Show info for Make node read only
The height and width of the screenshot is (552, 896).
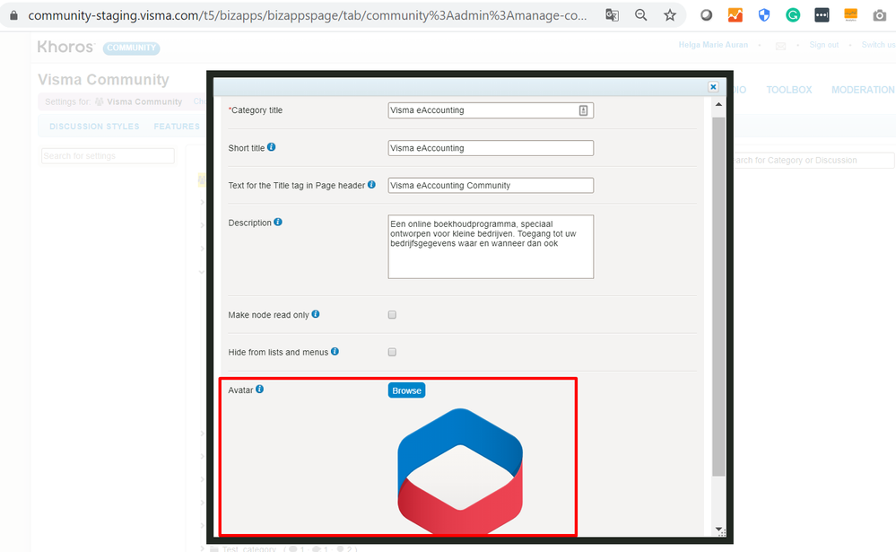tap(316, 314)
